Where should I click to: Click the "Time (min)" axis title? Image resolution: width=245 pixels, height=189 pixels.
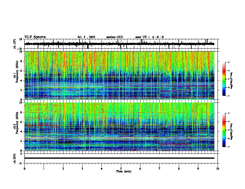[x=124, y=171]
